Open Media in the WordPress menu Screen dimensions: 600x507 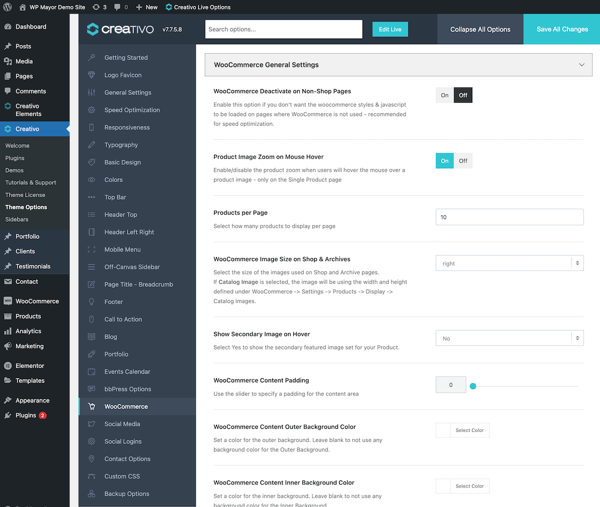tap(24, 61)
